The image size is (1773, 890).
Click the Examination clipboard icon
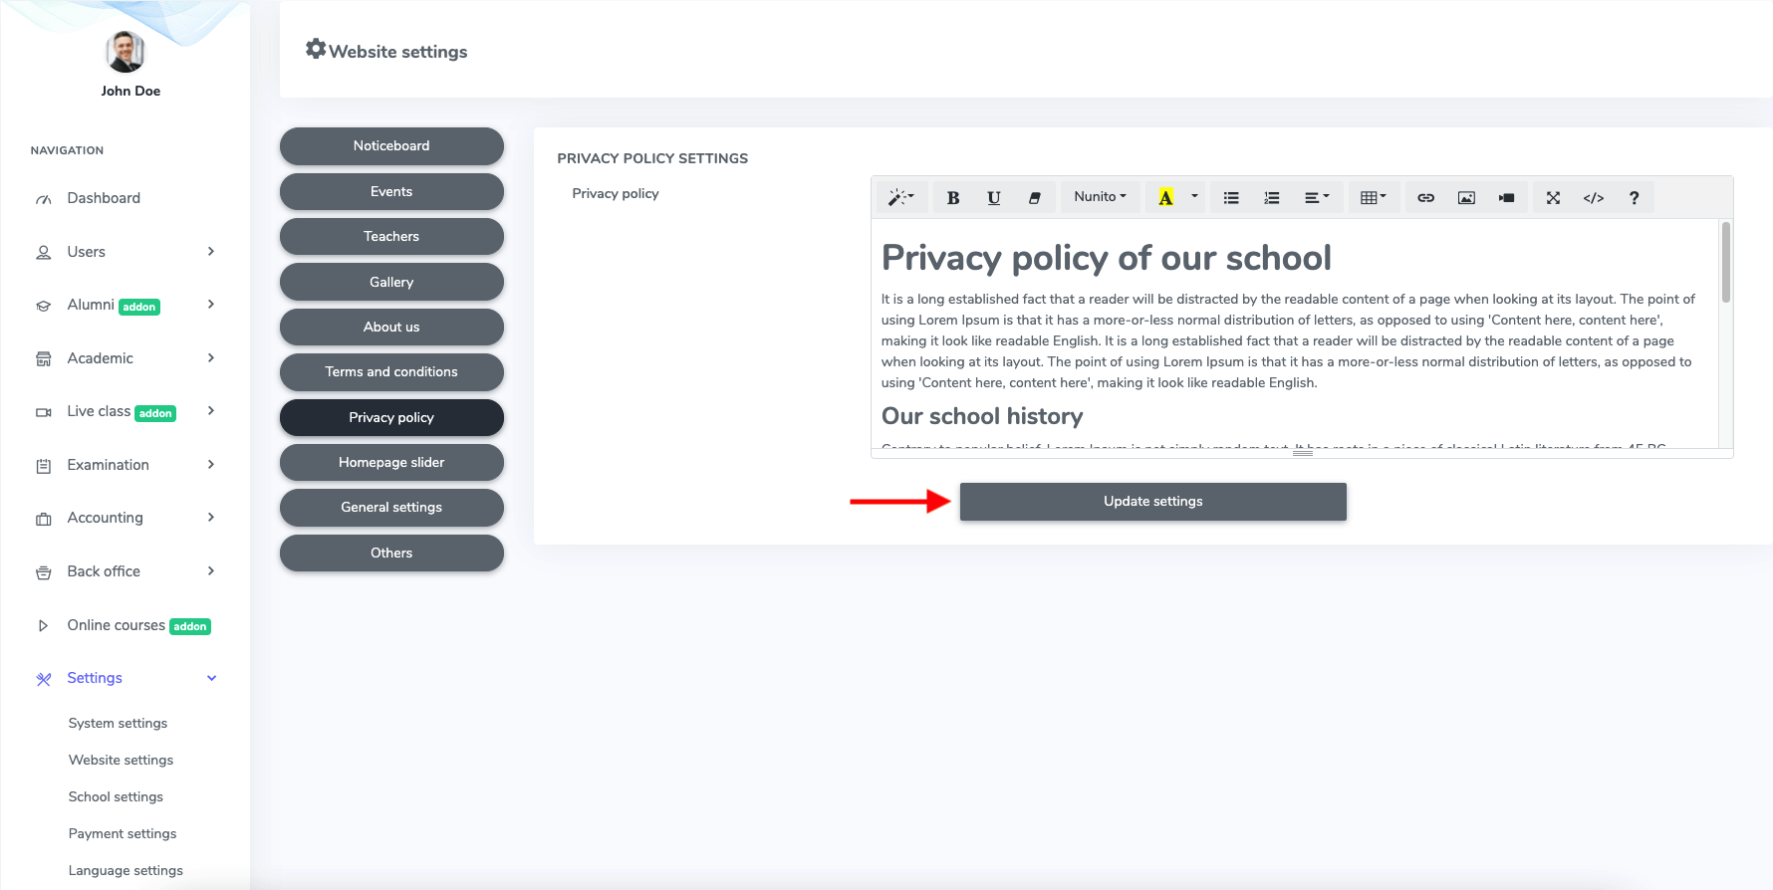pyautogui.click(x=44, y=466)
